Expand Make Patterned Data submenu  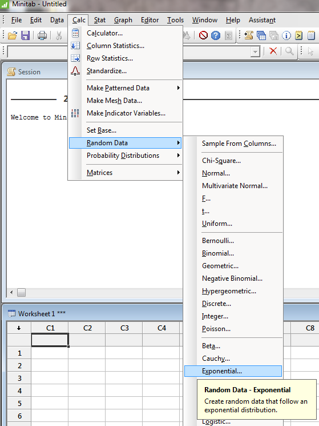pyautogui.click(x=179, y=87)
